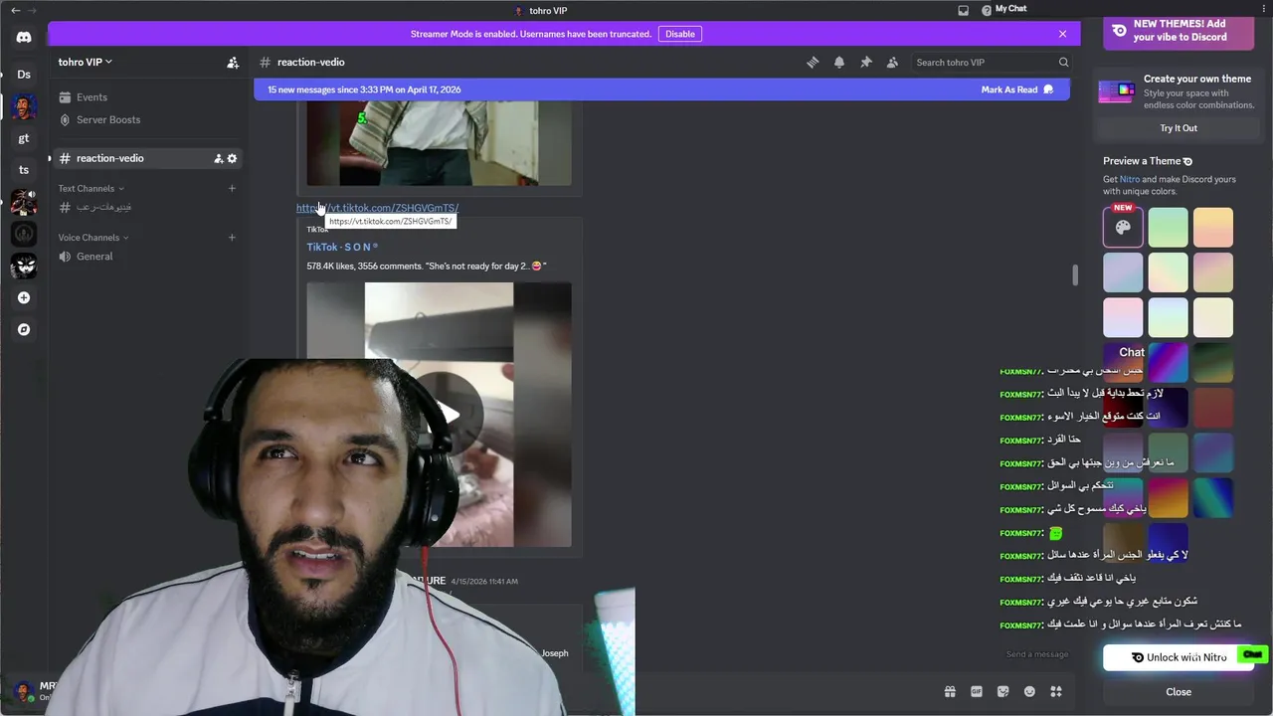Open the apps icon in message bar
1273x716 pixels.
pos(1056,691)
